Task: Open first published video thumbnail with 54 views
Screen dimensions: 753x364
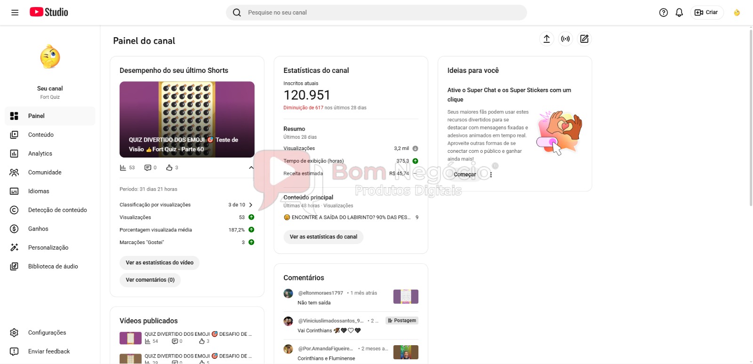Action: coord(130,338)
